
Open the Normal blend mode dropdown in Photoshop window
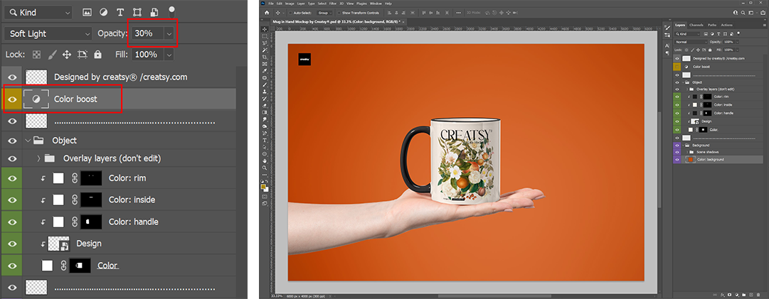coord(691,42)
